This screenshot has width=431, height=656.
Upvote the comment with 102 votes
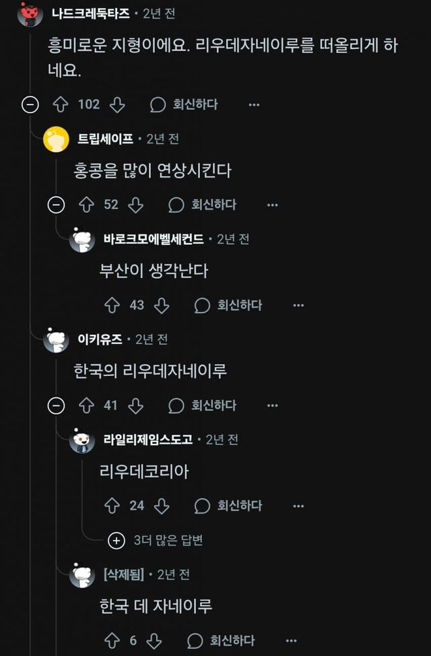[x=61, y=104]
